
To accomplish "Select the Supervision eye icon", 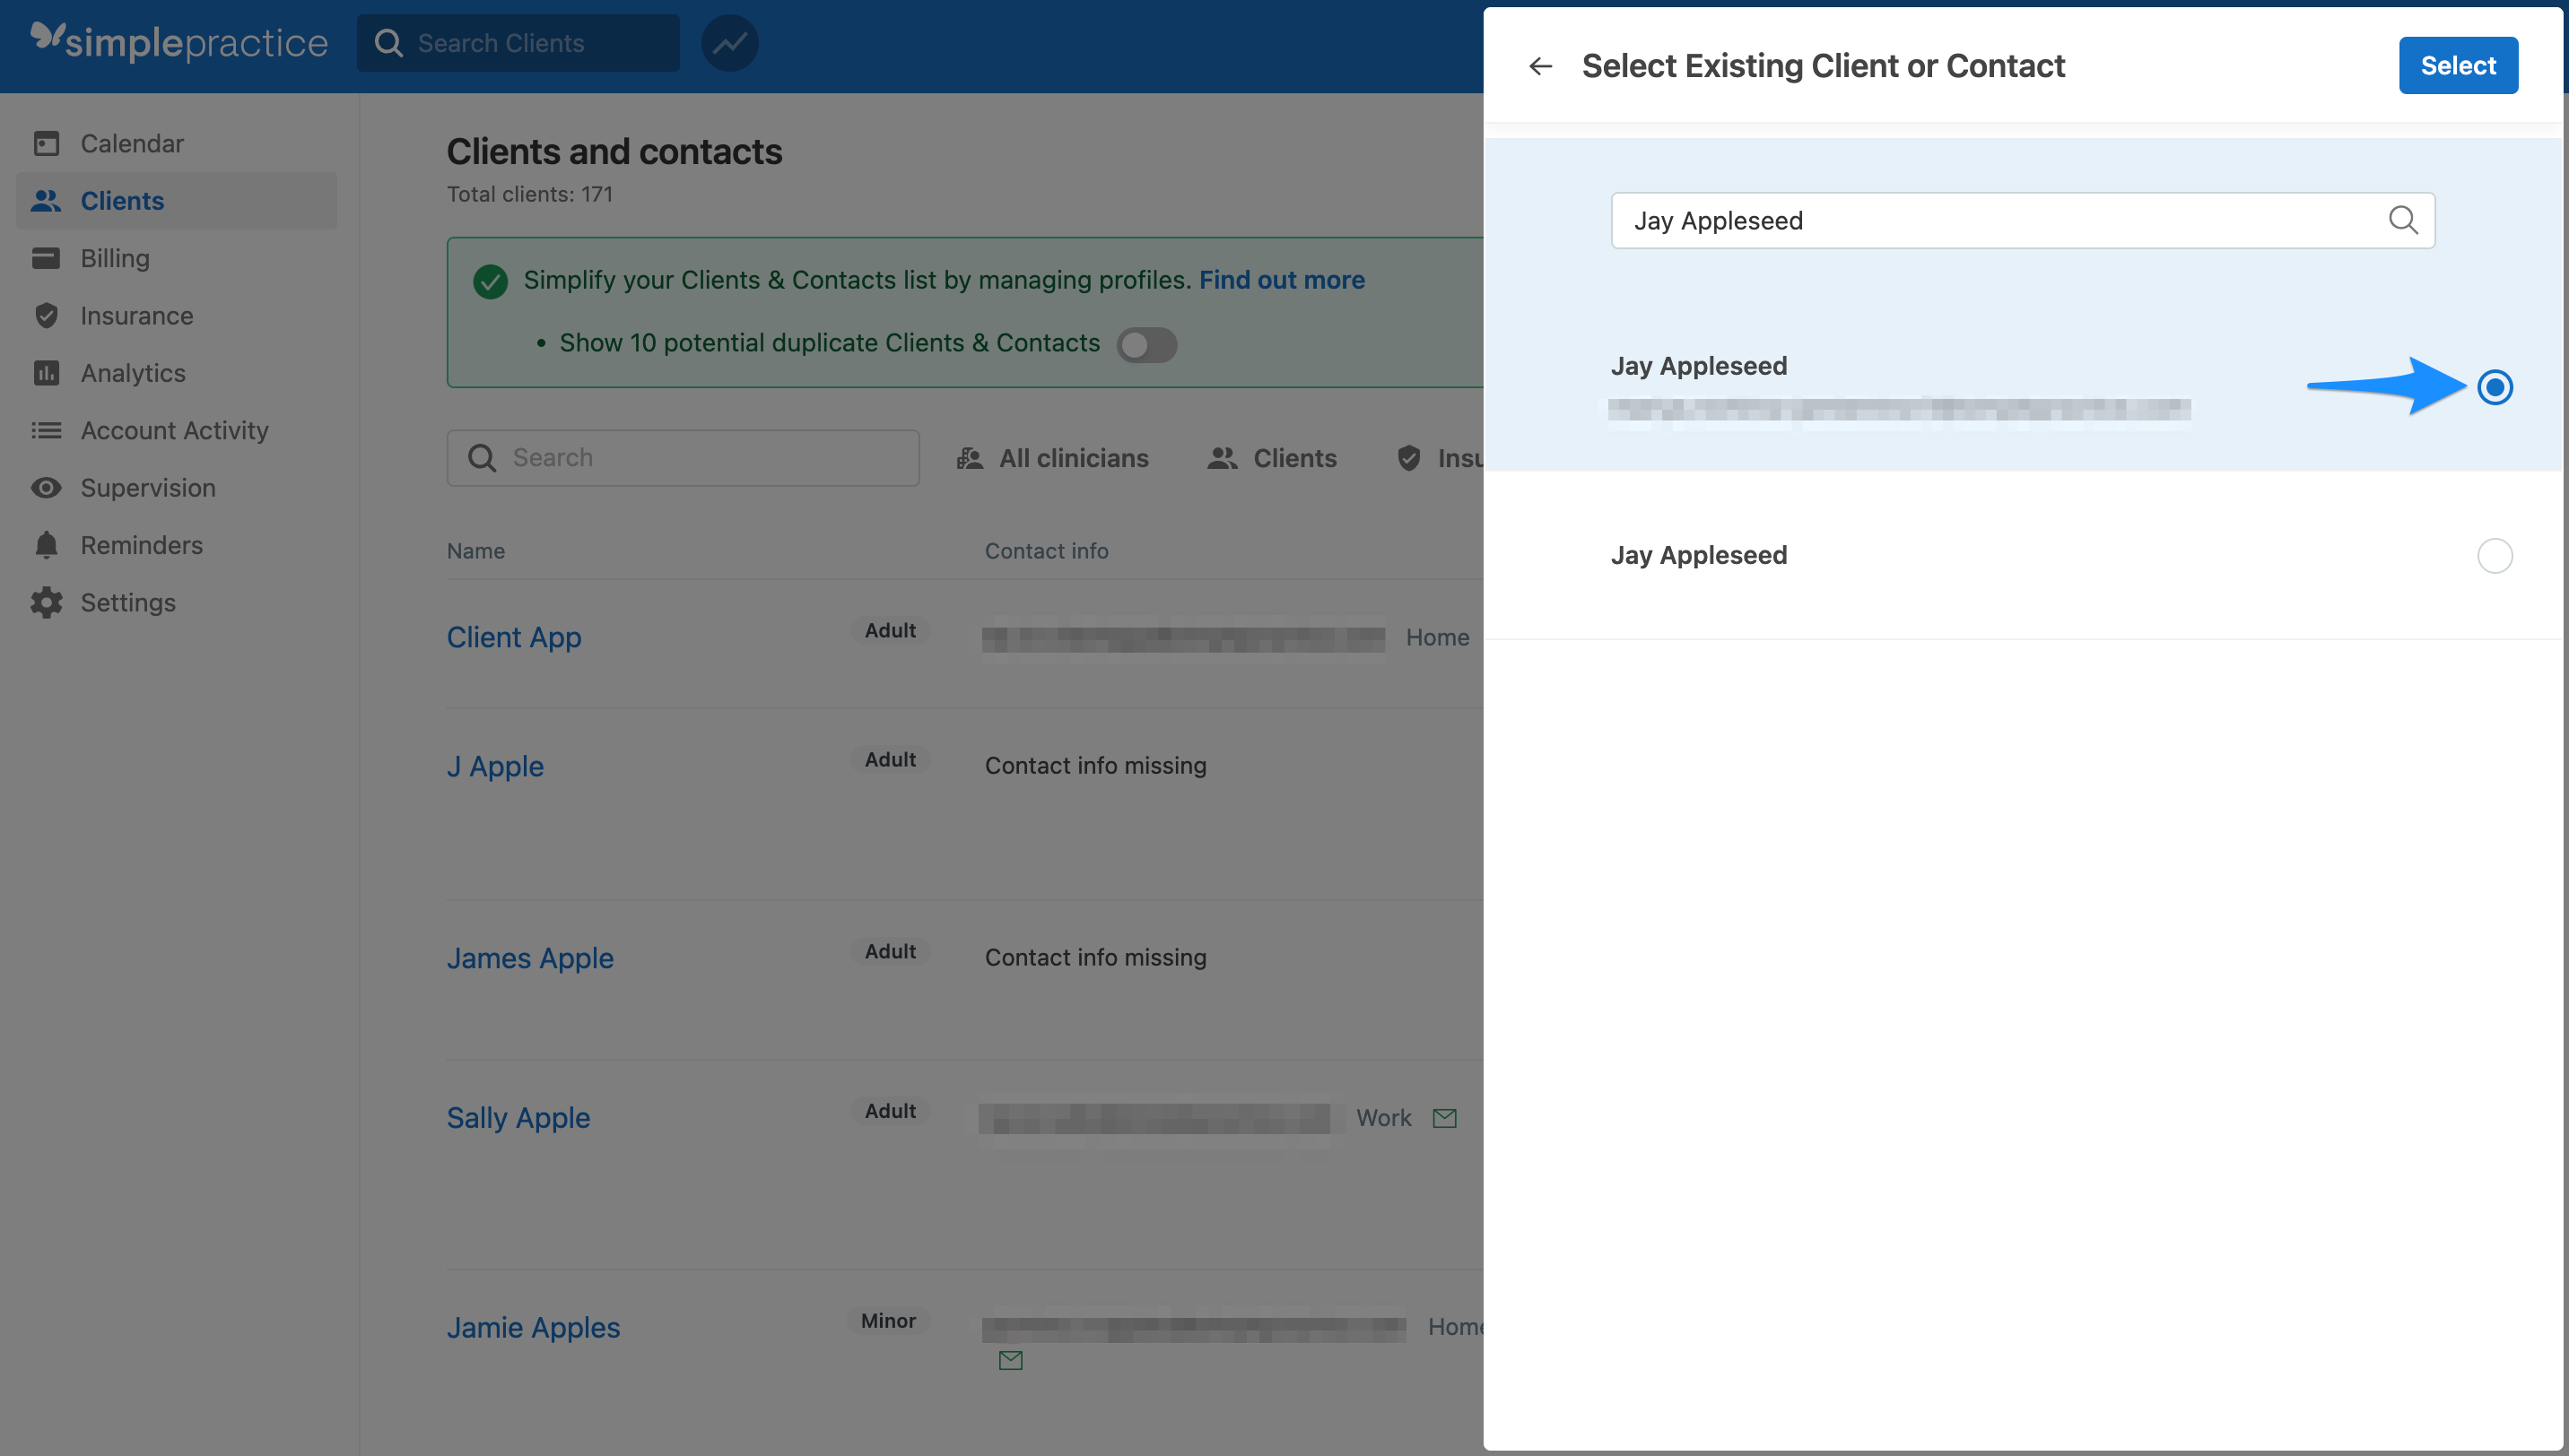I will coord(46,487).
